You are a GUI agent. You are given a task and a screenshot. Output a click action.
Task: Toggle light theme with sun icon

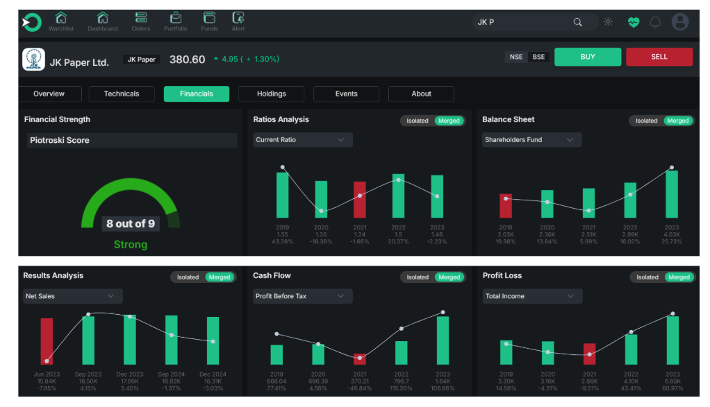(608, 21)
